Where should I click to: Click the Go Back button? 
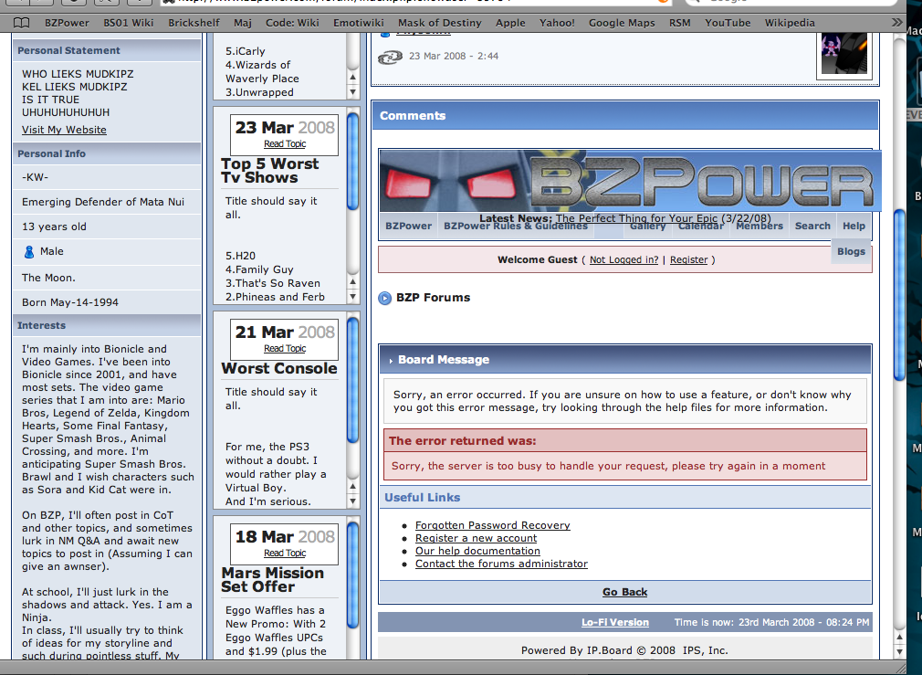pos(624,593)
